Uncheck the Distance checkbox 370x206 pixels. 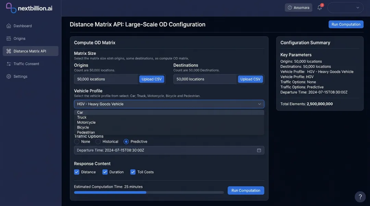coord(77,172)
